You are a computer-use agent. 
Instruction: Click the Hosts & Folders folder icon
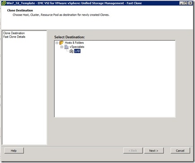coord(61,43)
